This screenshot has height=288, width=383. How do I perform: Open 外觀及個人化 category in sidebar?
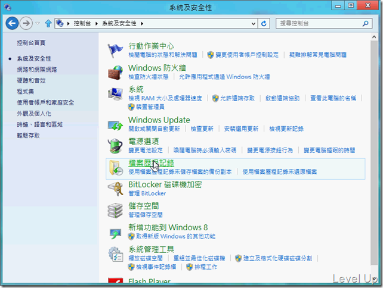tap(34, 114)
